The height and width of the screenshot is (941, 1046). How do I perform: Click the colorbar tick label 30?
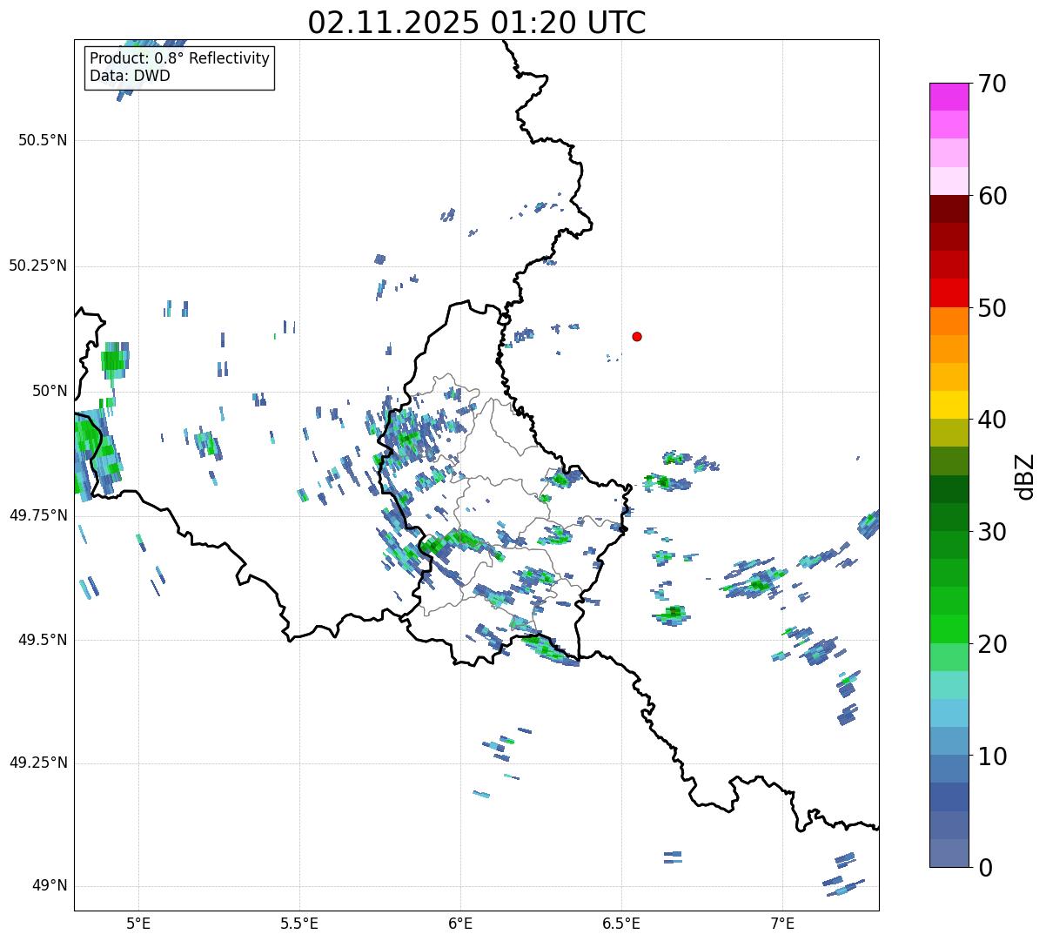[992, 532]
